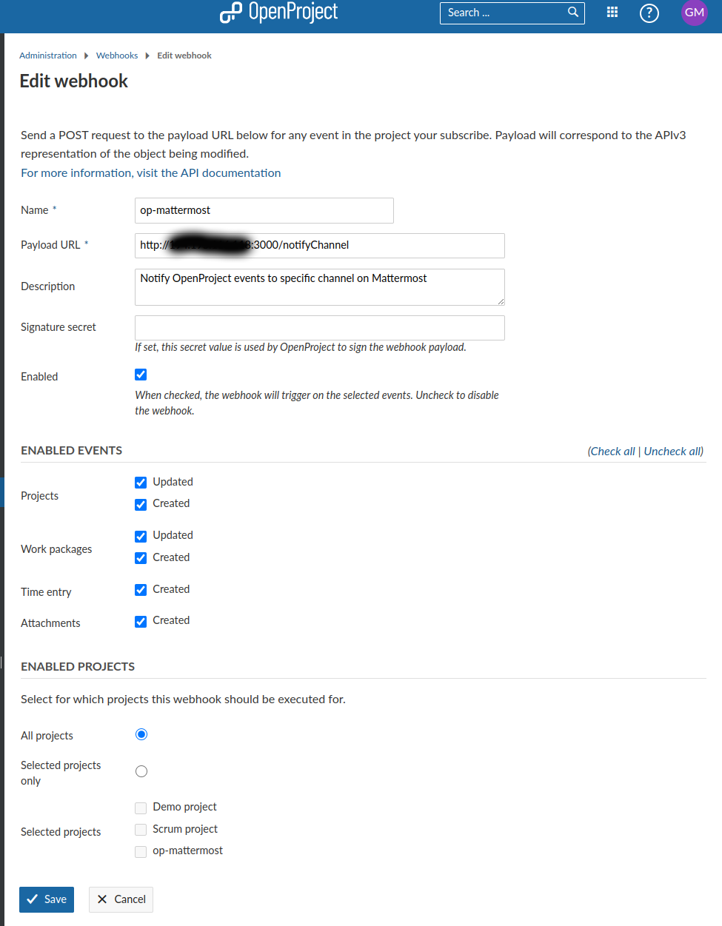Image resolution: width=722 pixels, height=926 pixels.
Task: Select the All projects radio button
Action: [x=141, y=734]
